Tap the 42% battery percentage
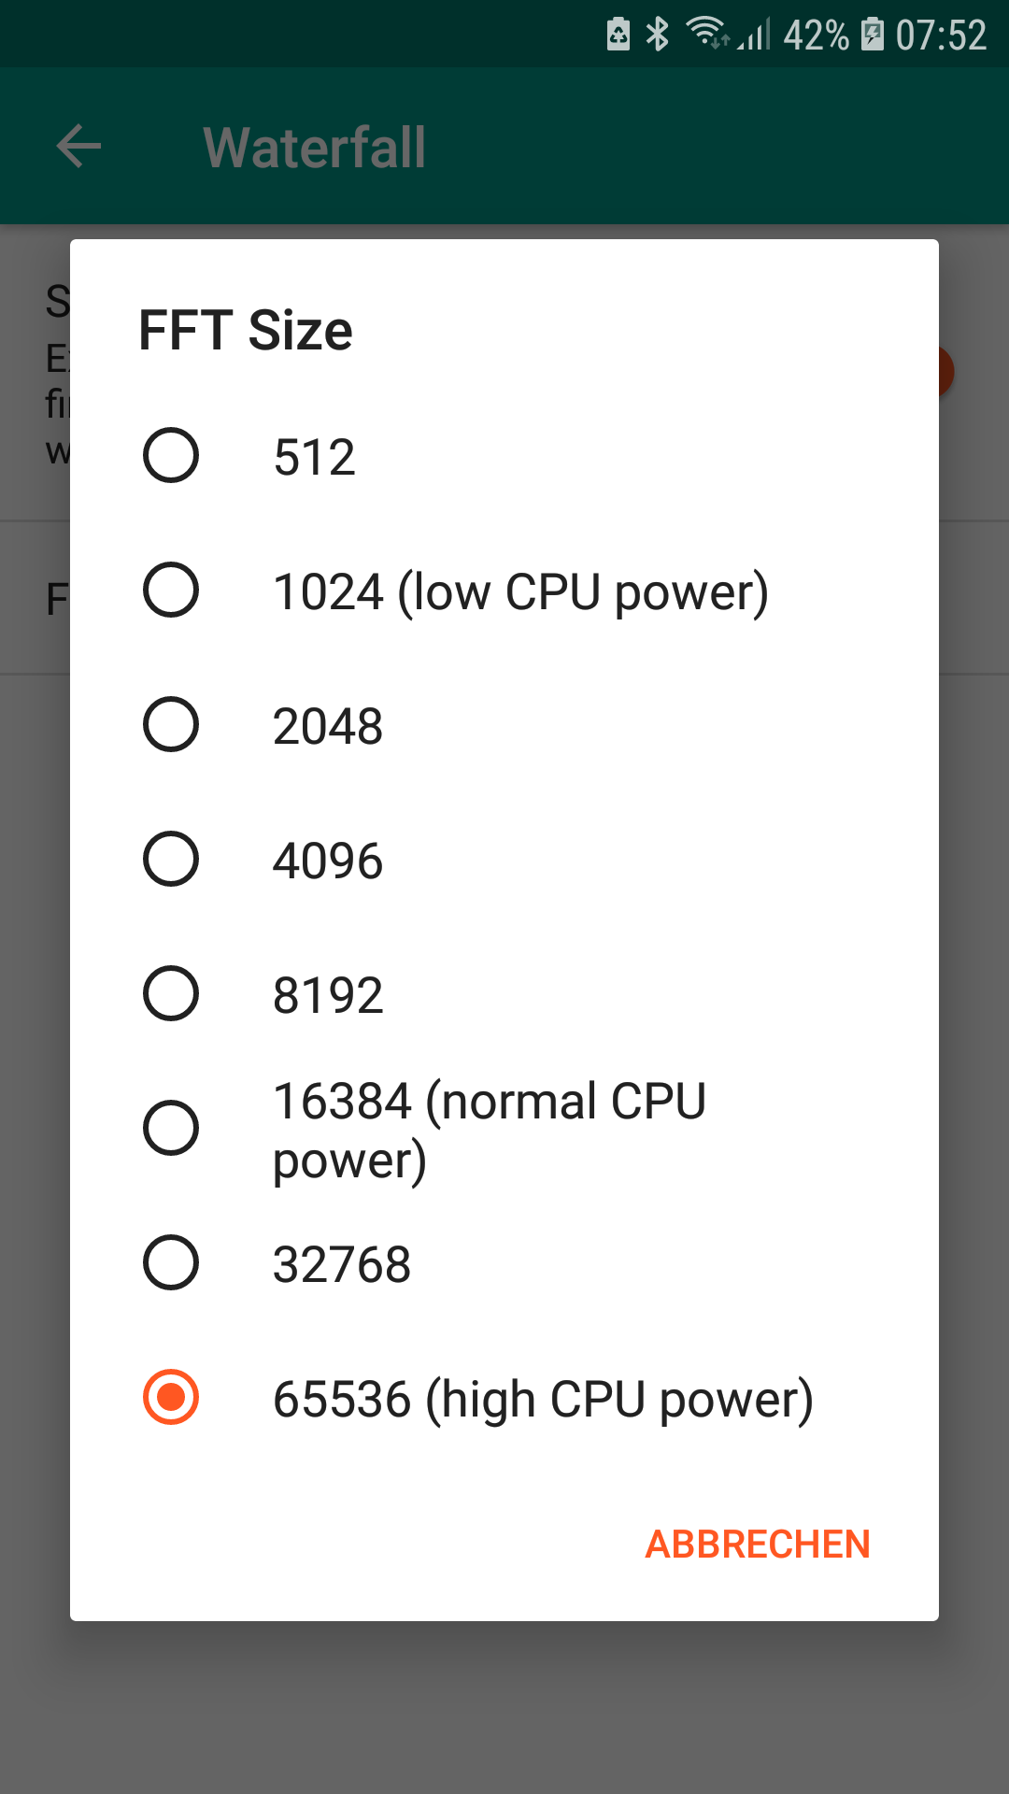The image size is (1009, 1794). tap(816, 36)
